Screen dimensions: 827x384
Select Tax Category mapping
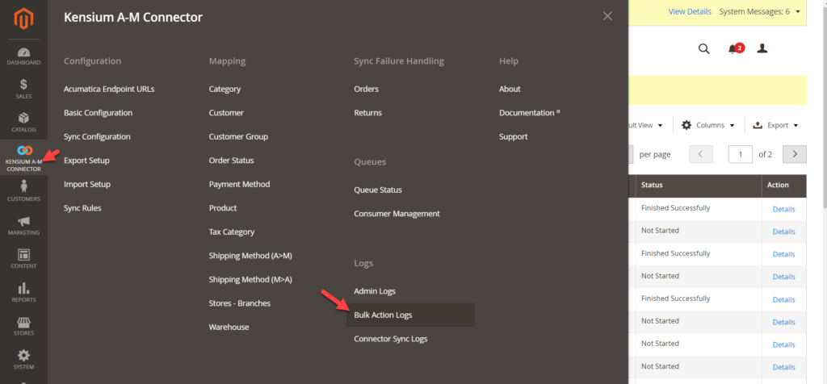[x=232, y=232]
